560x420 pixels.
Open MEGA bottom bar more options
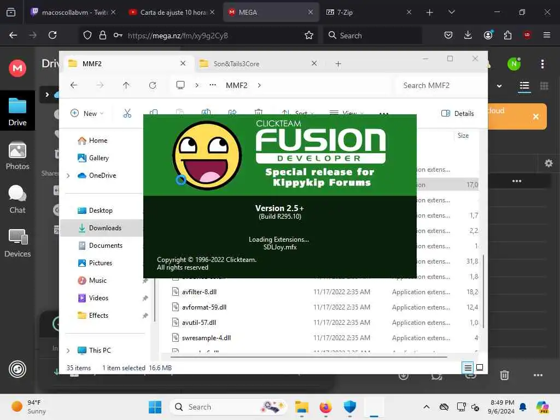point(538,375)
